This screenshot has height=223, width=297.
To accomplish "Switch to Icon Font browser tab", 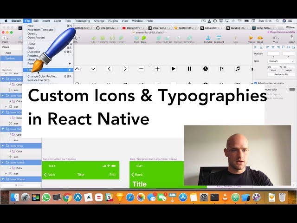I will click(x=159, y=28).
